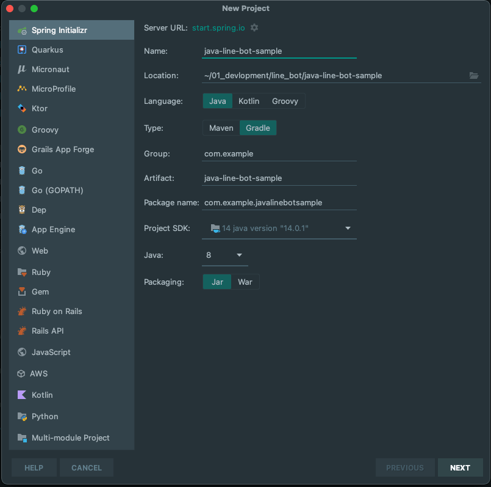Select the Python entry
491x487 pixels.
pyautogui.click(x=72, y=416)
